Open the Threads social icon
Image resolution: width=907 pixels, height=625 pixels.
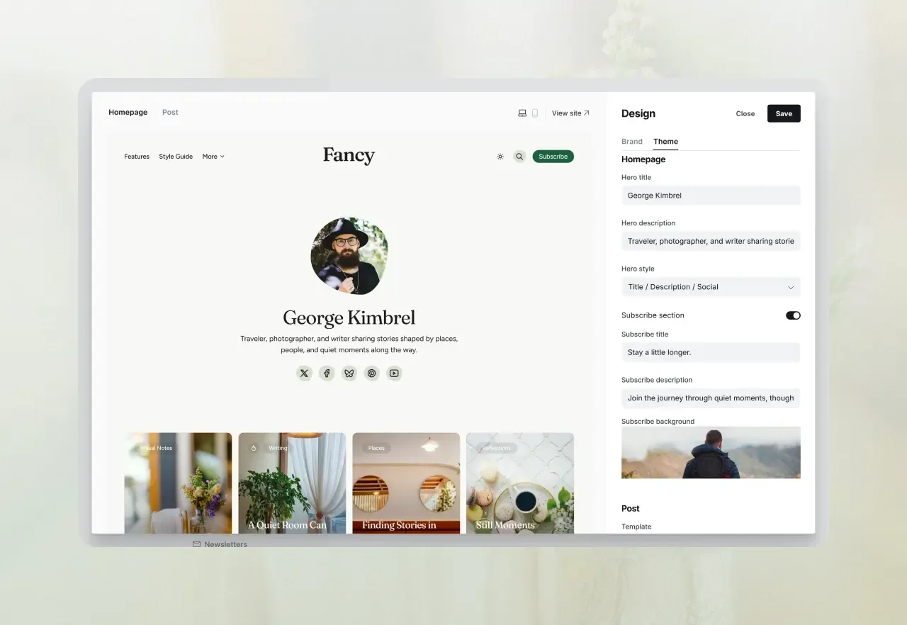pyautogui.click(x=372, y=373)
